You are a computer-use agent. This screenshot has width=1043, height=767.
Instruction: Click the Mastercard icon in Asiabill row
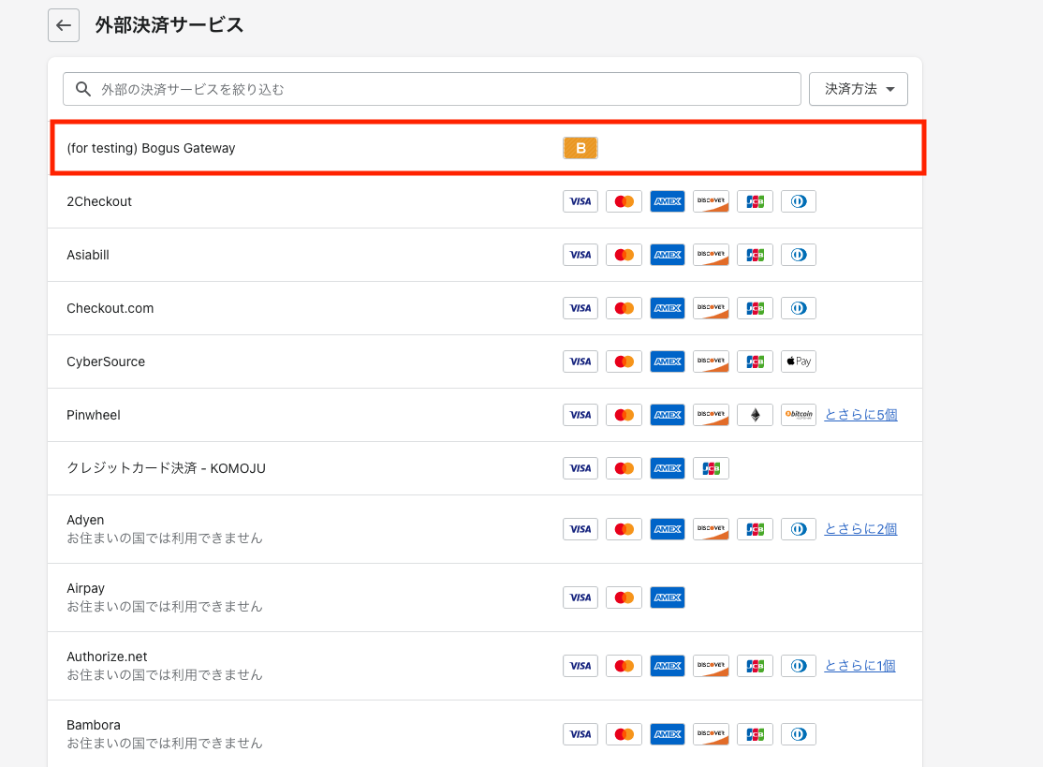624,255
